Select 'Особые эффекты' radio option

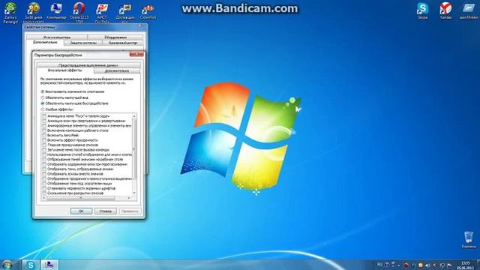[x=57, y=109]
